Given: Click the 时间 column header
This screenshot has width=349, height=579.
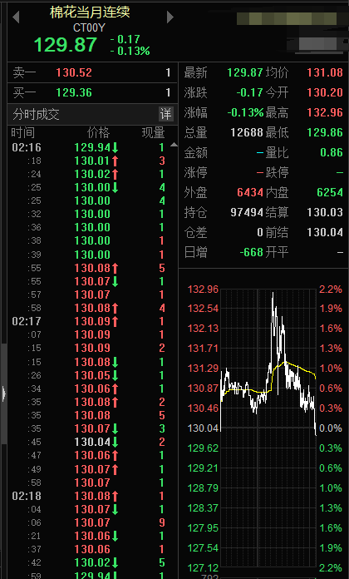Looking at the screenshot, I should (23, 132).
